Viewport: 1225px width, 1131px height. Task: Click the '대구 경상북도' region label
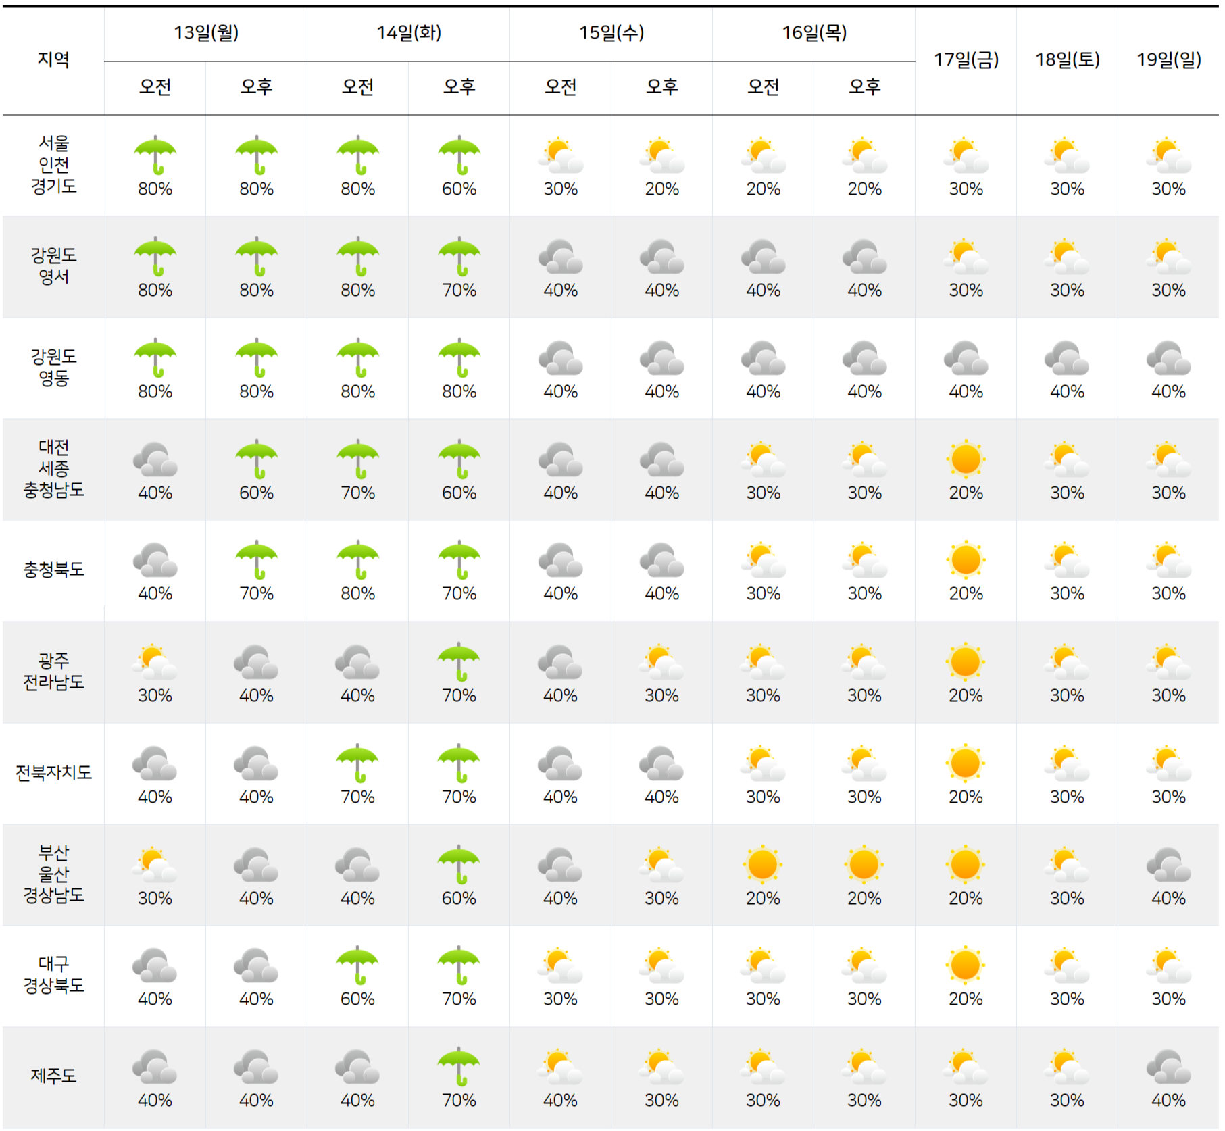click(53, 975)
